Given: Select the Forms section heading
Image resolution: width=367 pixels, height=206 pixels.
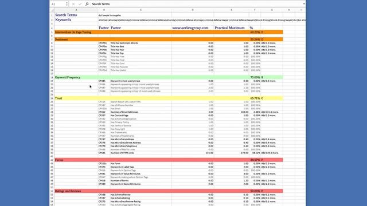Looking at the screenshot, I should (59, 160).
